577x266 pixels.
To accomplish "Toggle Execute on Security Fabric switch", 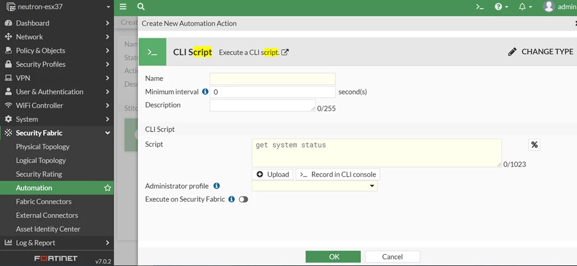I will coord(243,199).
